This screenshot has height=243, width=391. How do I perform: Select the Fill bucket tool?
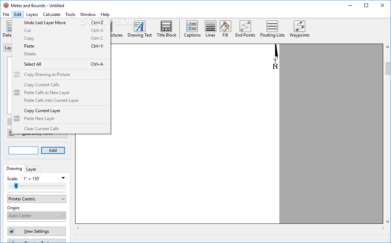[225, 29]
